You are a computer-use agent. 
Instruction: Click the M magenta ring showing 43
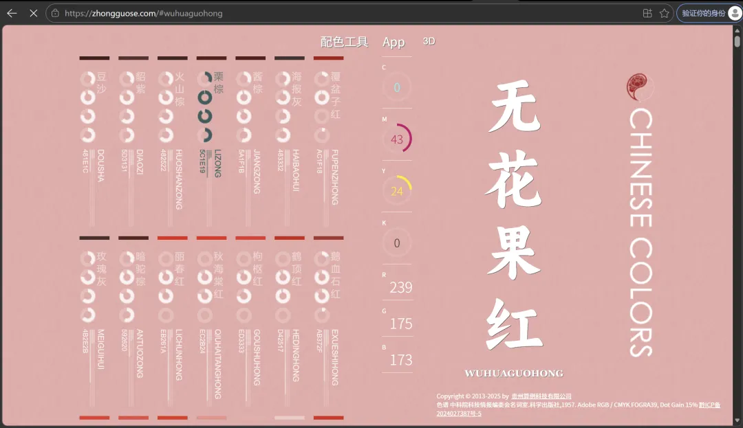pyautogui.click(x=397, y=139)
